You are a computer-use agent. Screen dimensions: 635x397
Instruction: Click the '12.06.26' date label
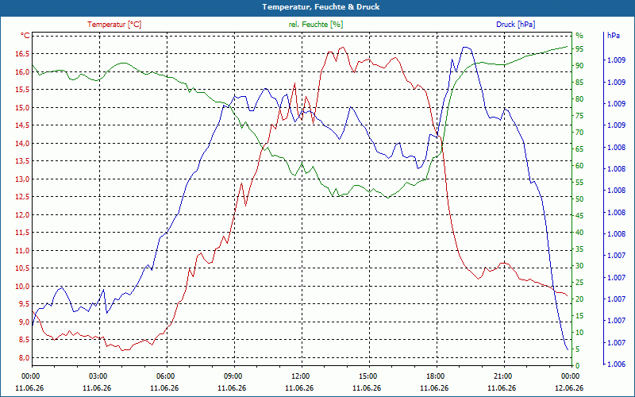coord(569,387)
